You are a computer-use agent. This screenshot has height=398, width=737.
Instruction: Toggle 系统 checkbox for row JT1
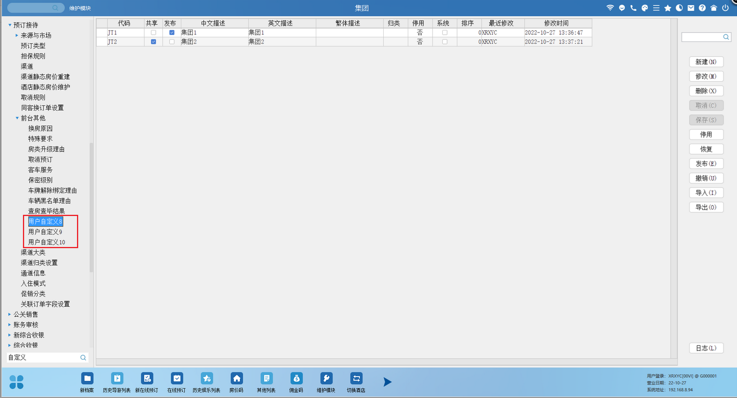pyautogui.click(x=445, y=32)
